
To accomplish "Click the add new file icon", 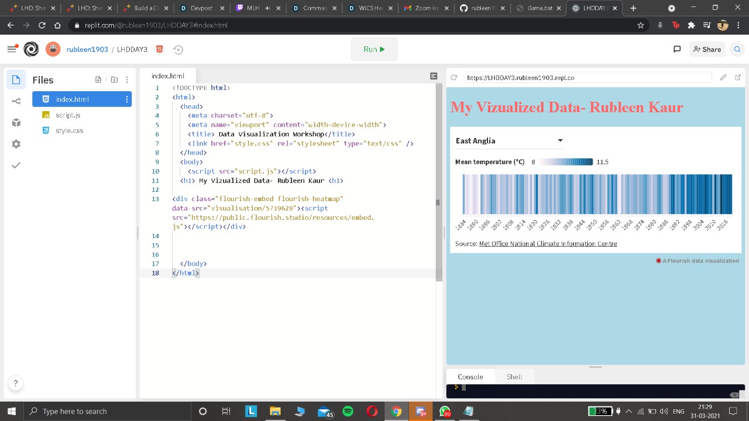I will (98, 80).
